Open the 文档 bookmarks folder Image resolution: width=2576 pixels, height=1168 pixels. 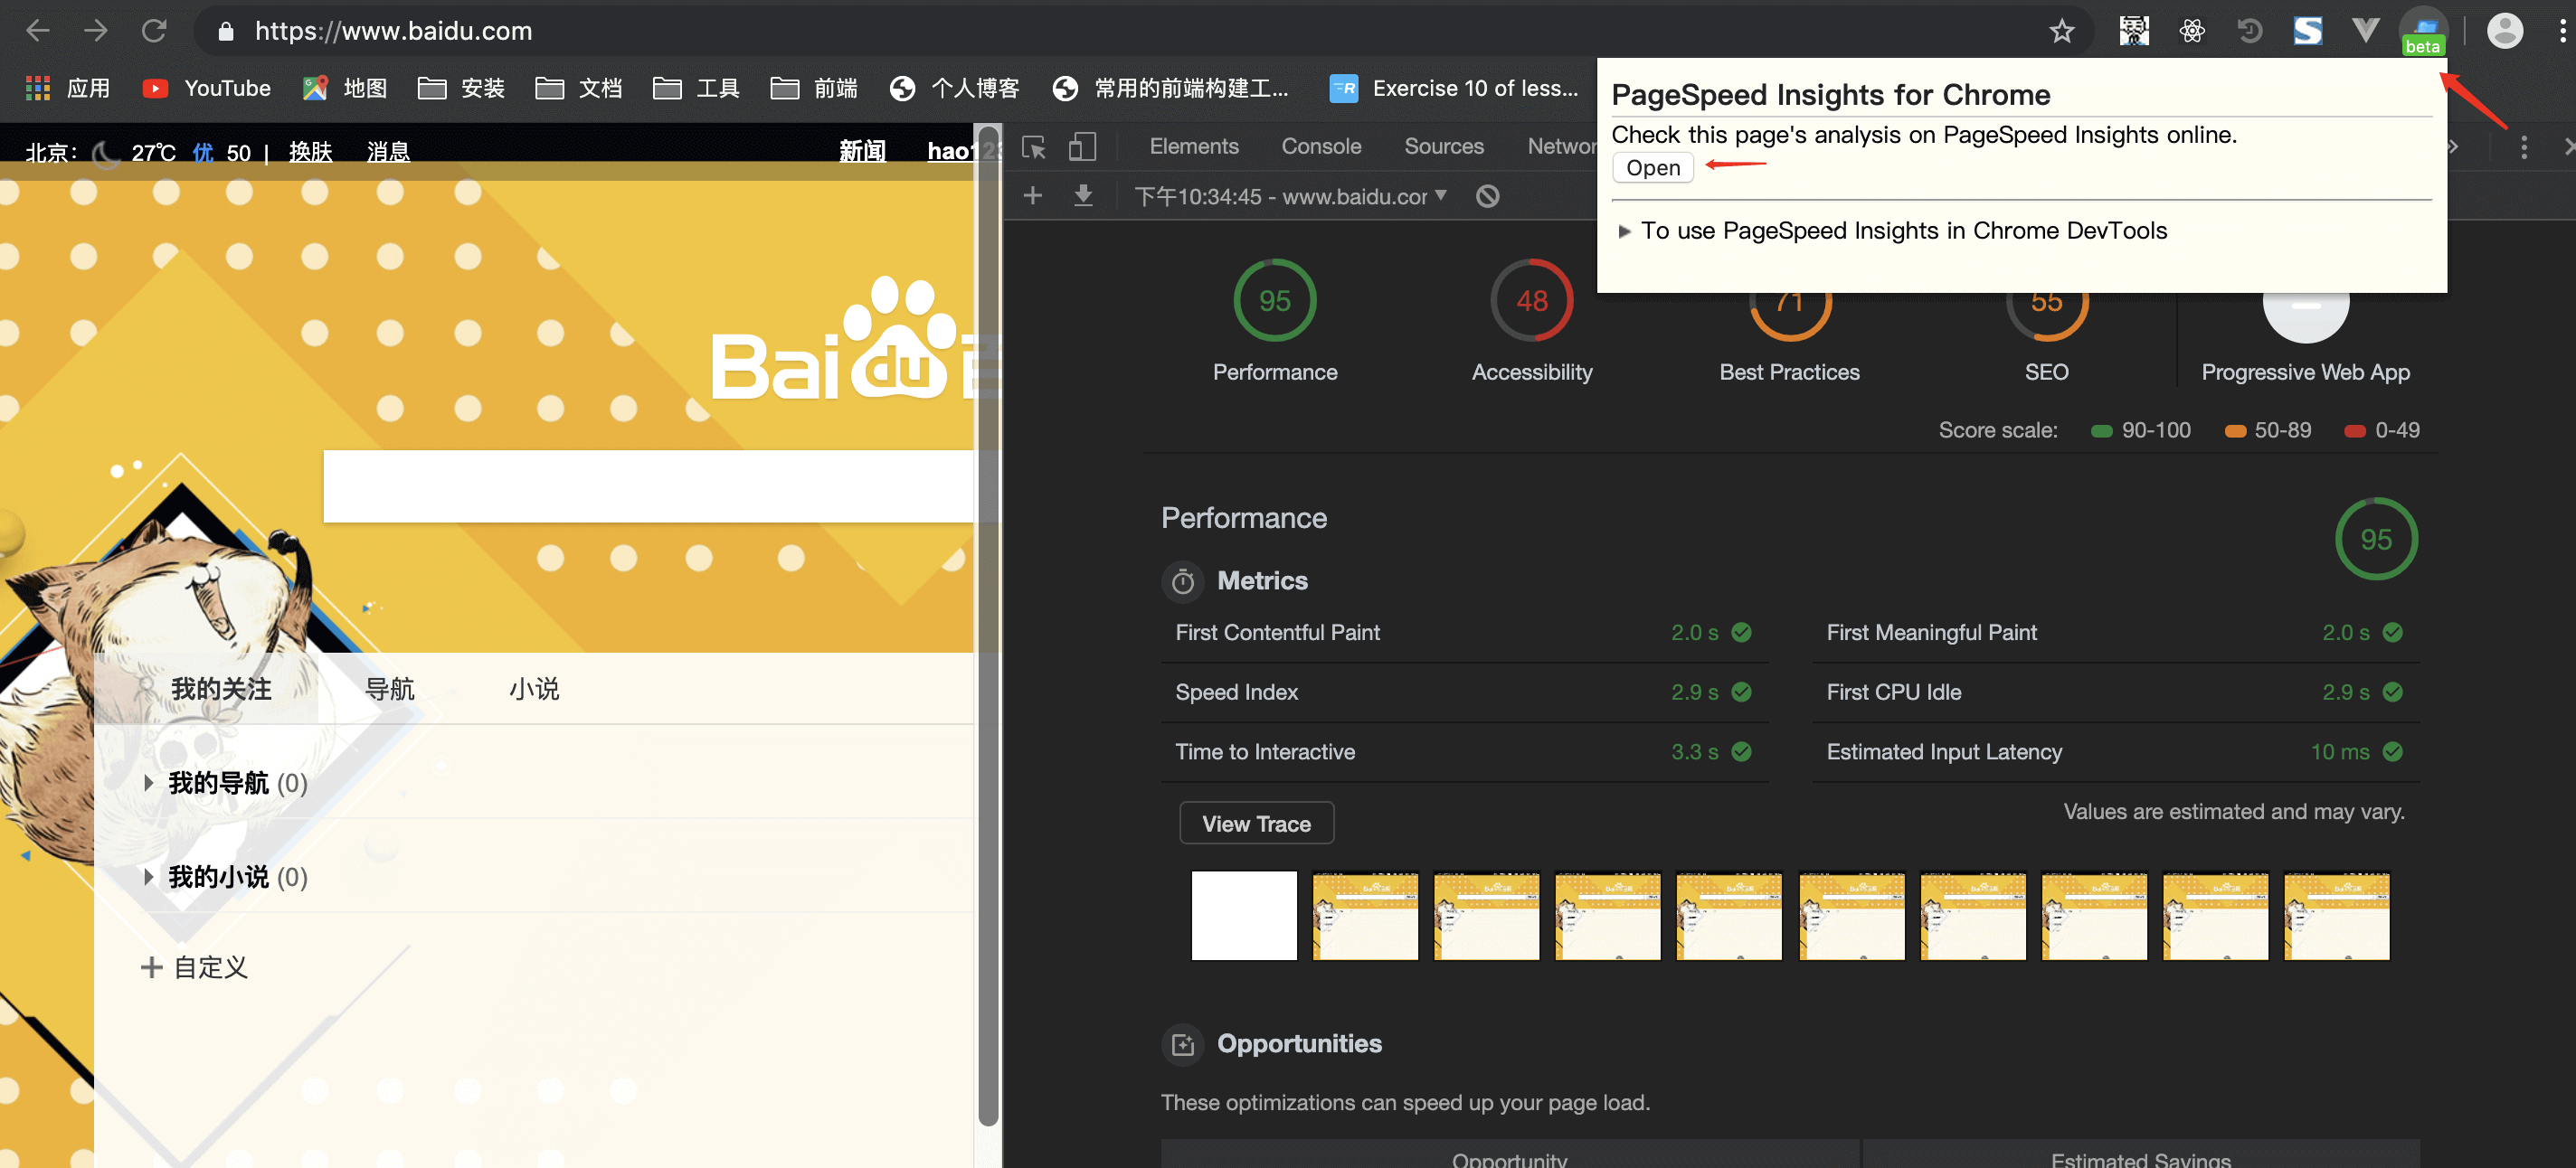click(x=579, y=88)
